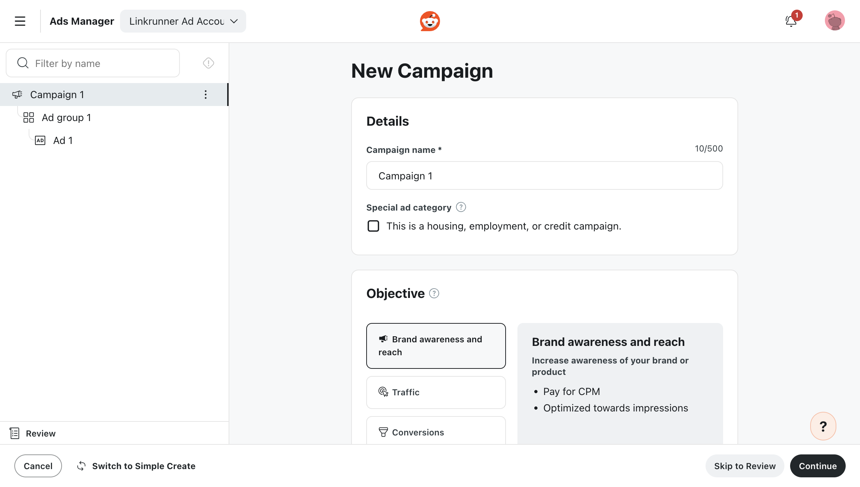Viewport: 860px width, 487px height.
Task: Click the Ads Manager title
Action: click(x=82, y=21)
